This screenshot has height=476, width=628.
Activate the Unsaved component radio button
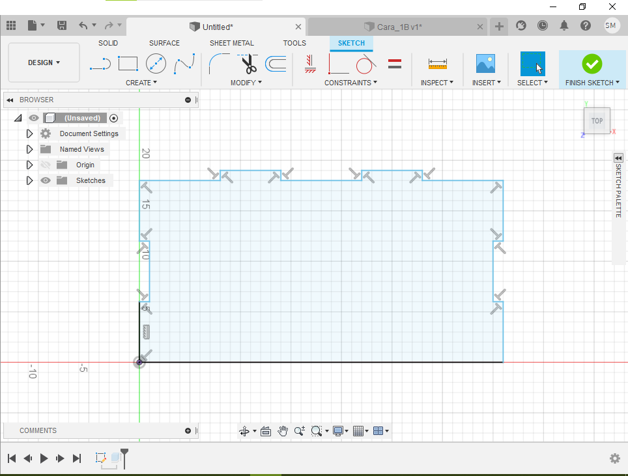(114, 118)
